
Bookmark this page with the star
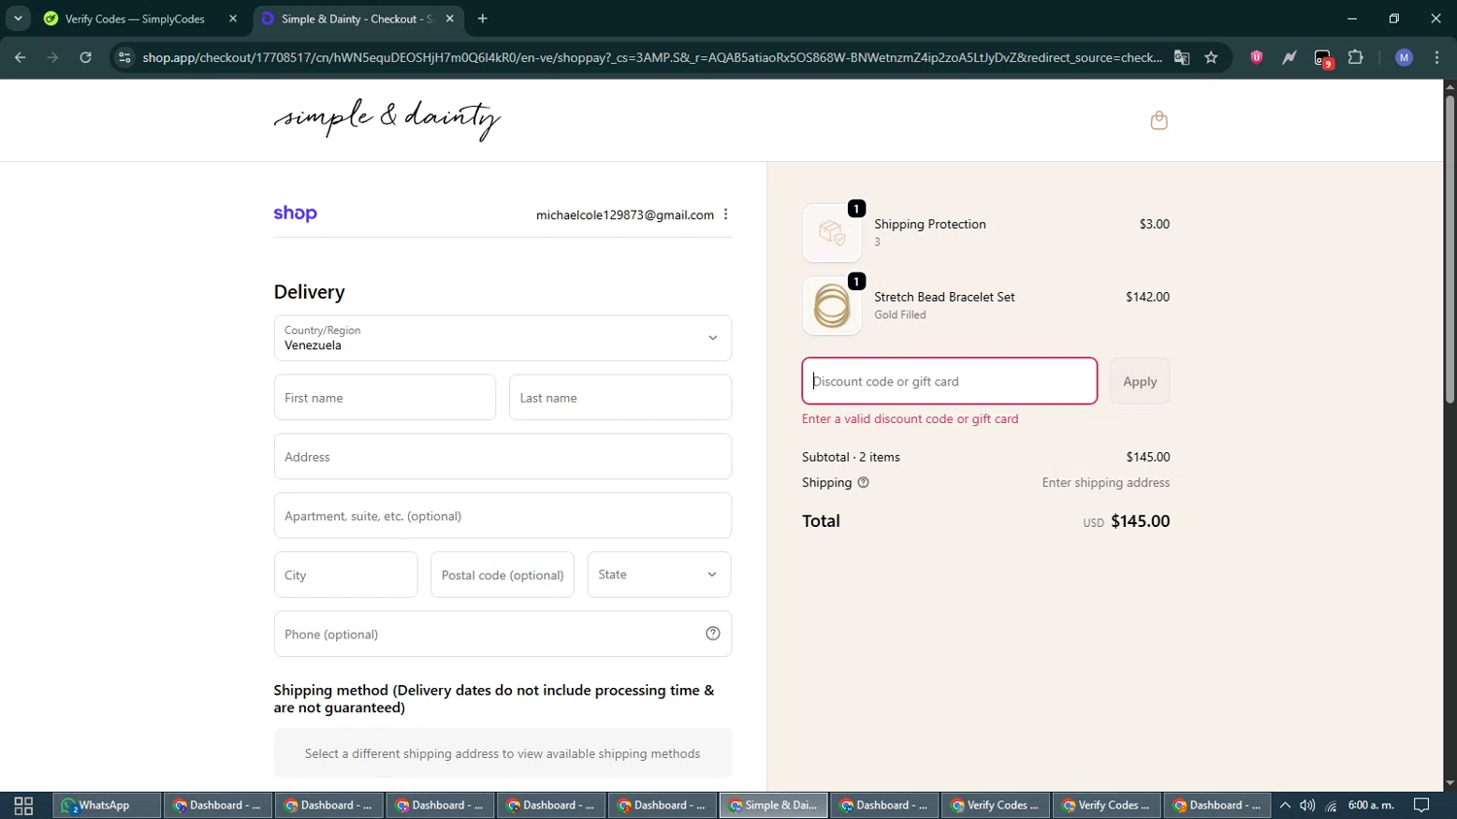point(1211,57)
